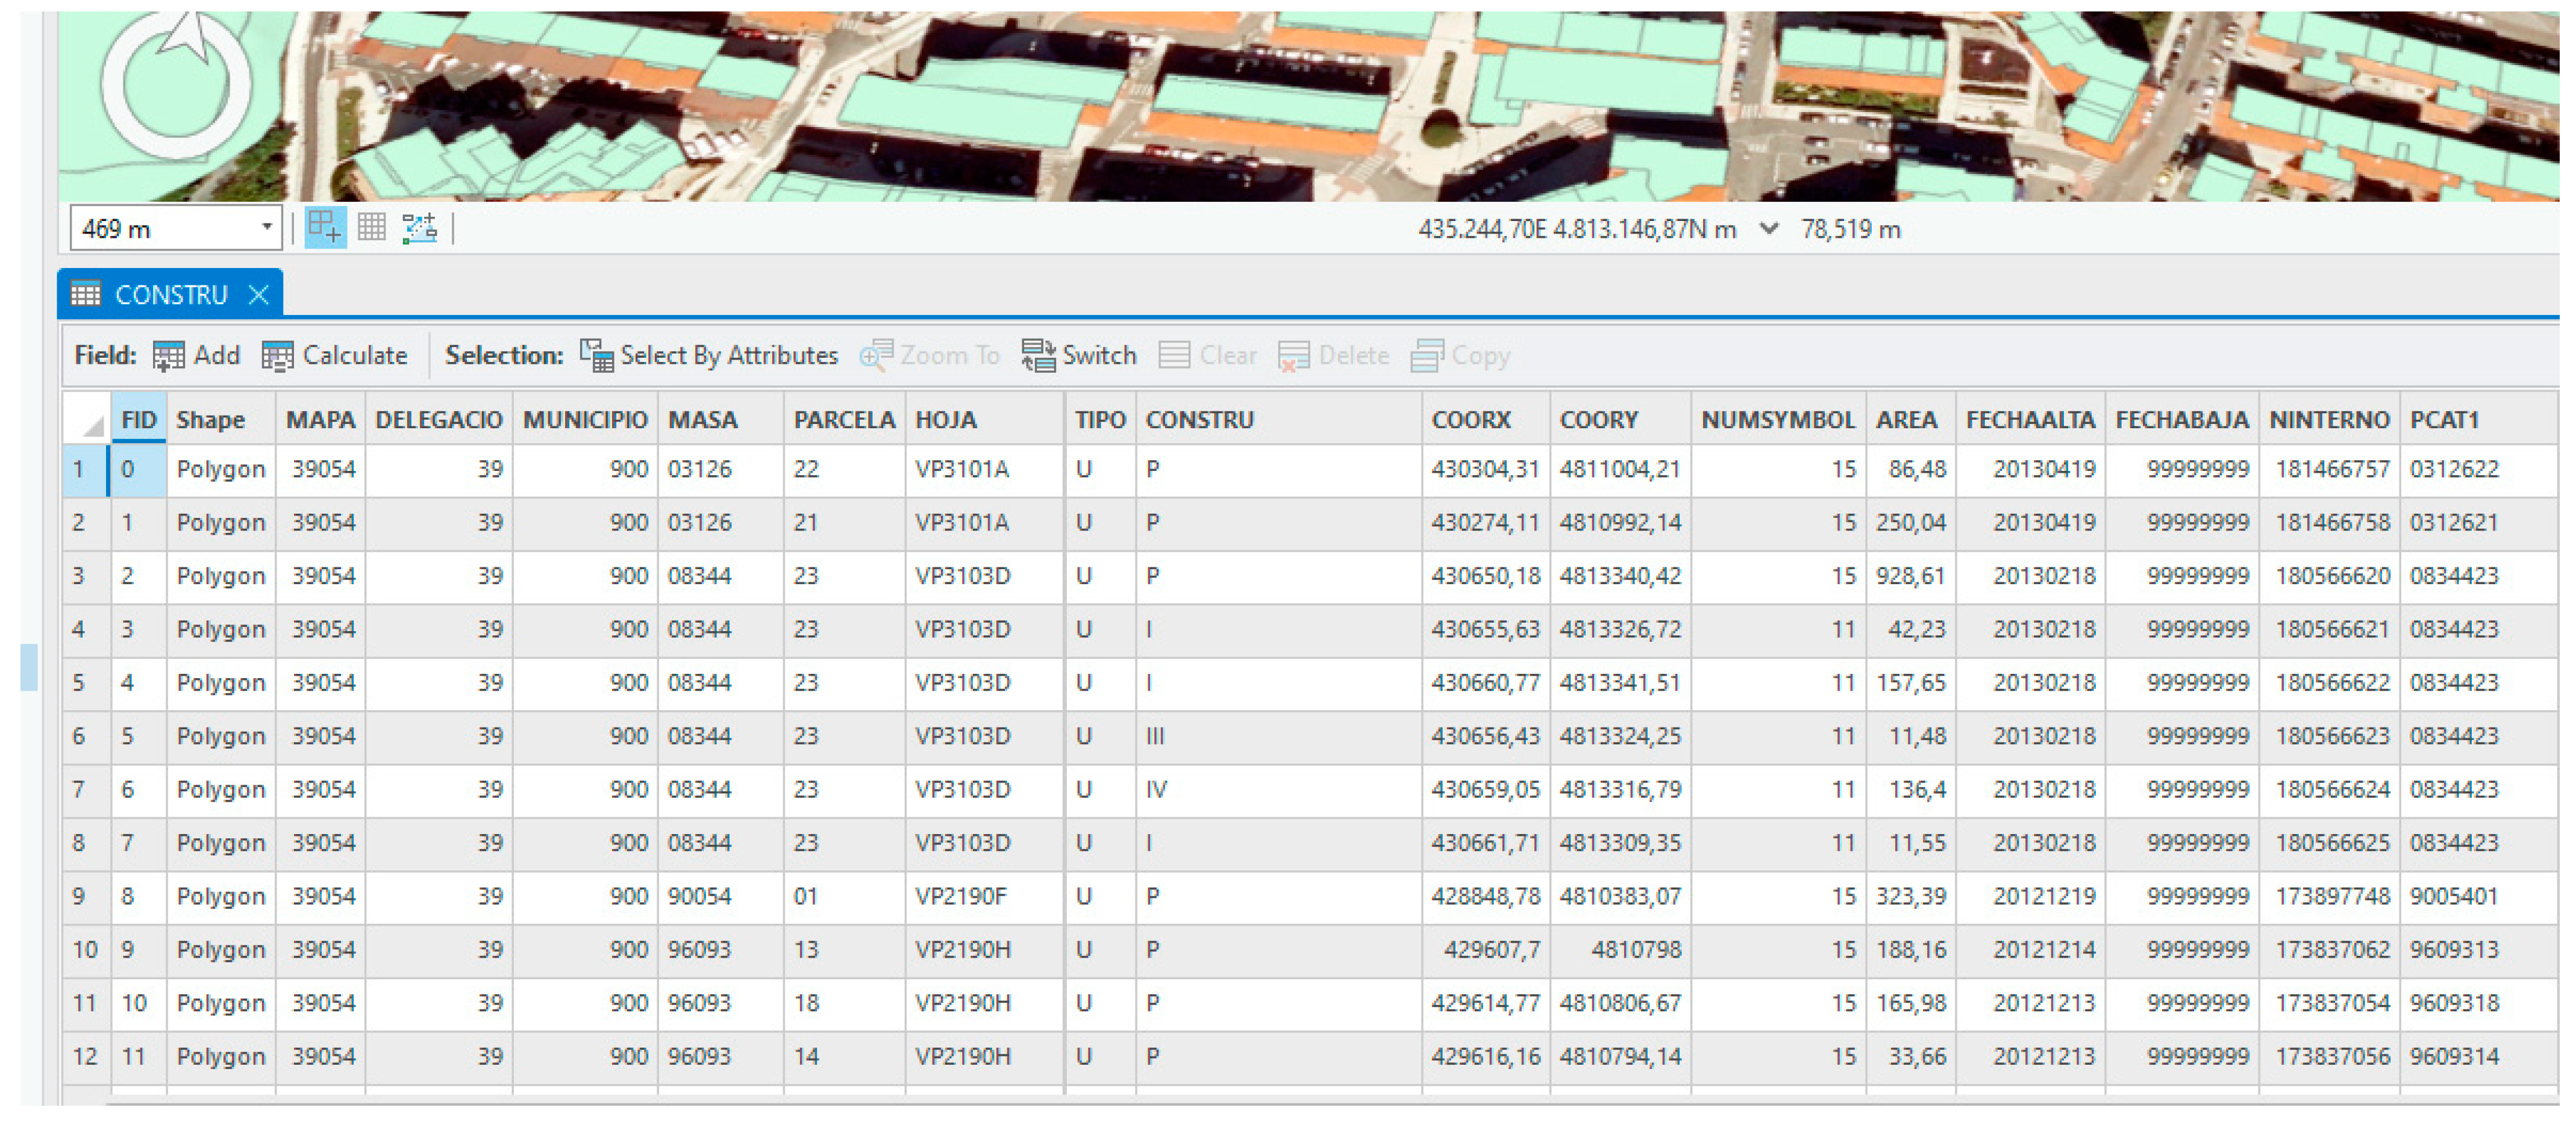Click the map rotation north arrow compass
2576x1125 pixels.
point(176,84)
